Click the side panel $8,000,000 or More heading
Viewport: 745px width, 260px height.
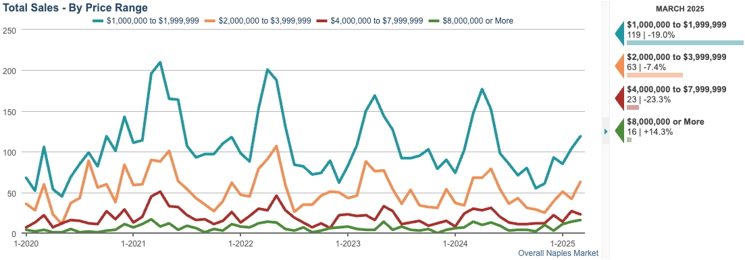click(x=665, y=122)
